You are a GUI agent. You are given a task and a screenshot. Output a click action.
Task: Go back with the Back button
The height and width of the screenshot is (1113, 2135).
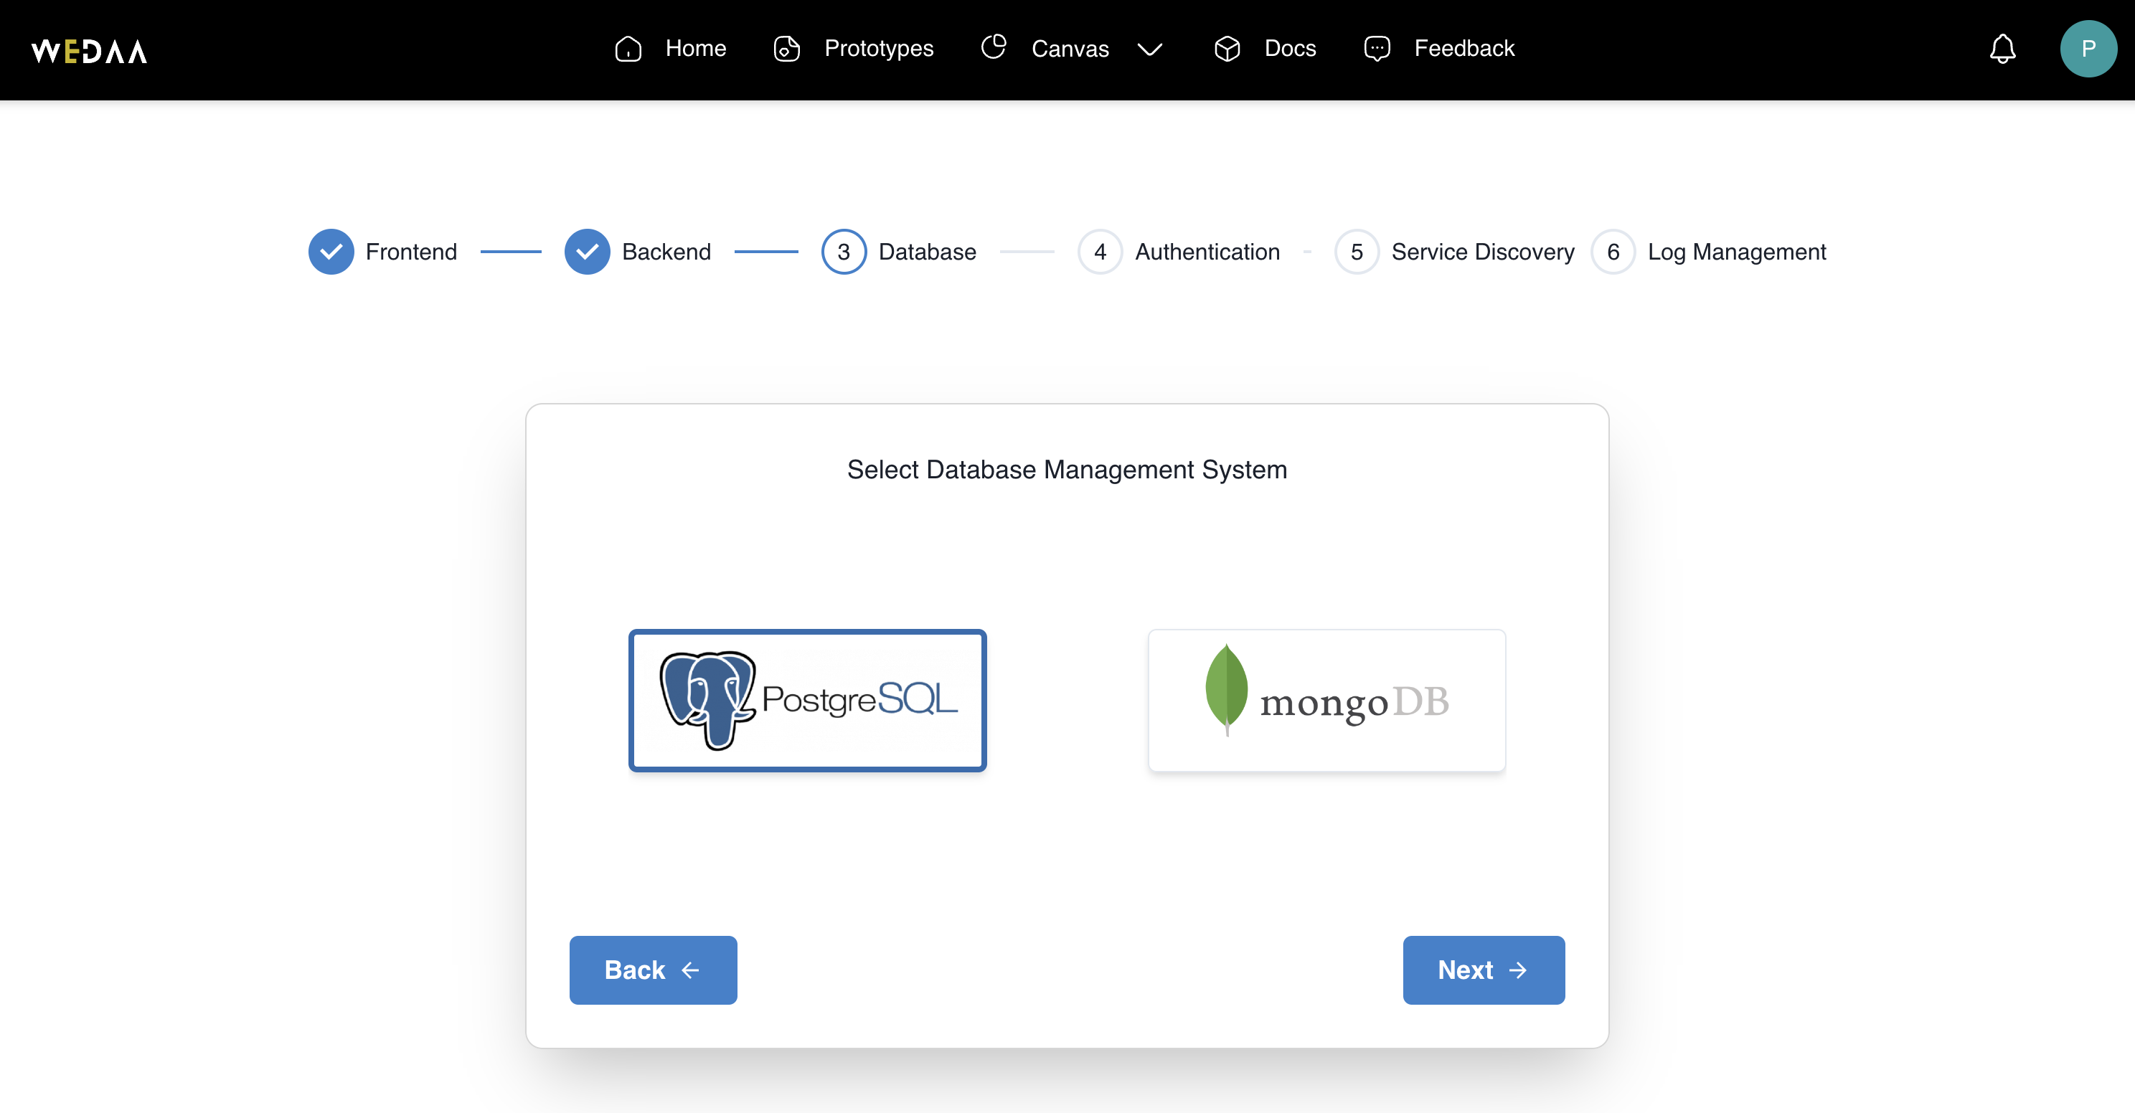coord(653,970)
